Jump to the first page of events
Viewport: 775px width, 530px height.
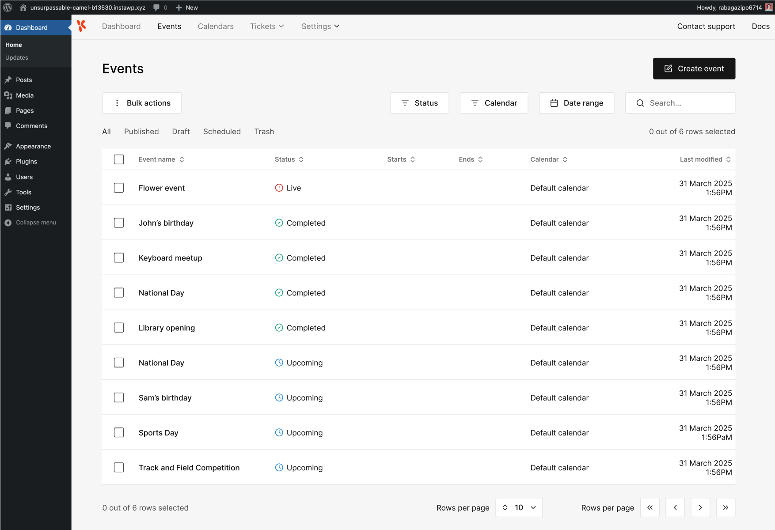650,507
